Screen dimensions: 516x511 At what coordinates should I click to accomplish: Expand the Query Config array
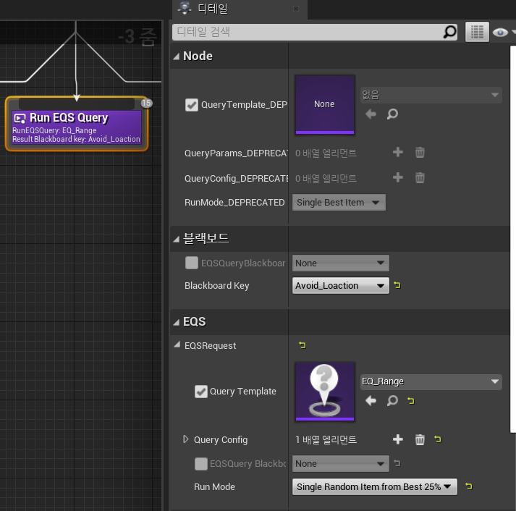(x=186, y=439)
